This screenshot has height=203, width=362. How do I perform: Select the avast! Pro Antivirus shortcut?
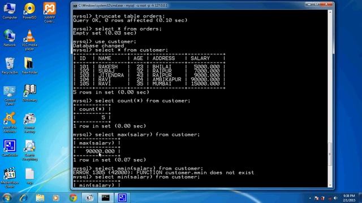[10, 123]
